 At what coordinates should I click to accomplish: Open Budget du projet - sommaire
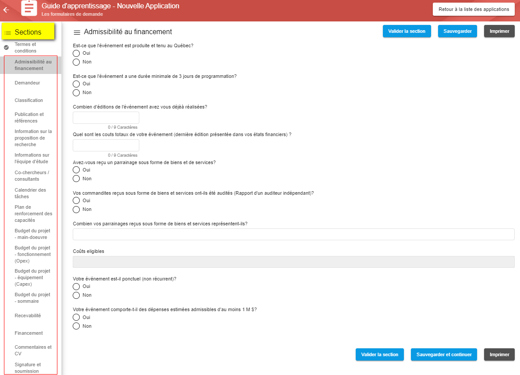click(x=32, y=298)
